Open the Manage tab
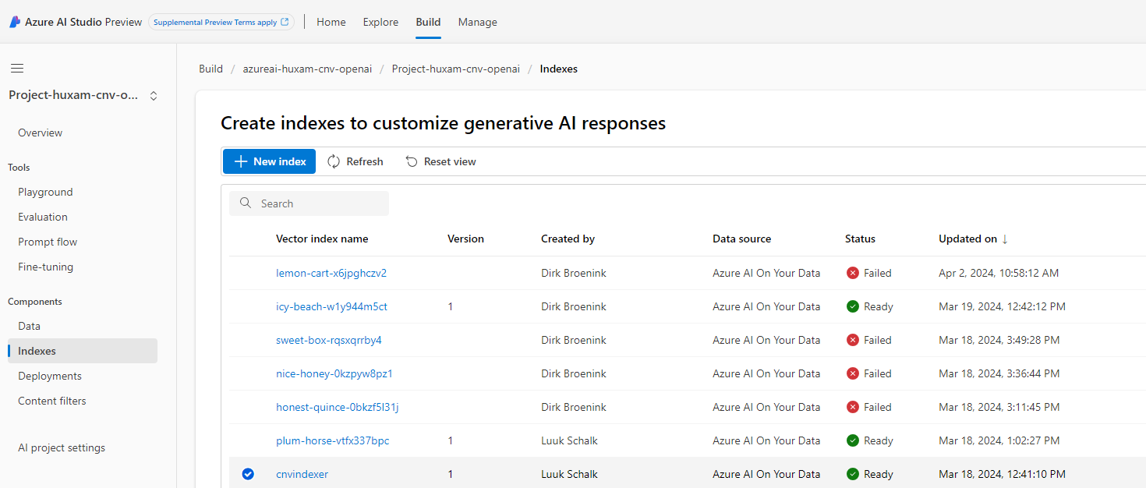Image resolution: width=1146 pixels, height=488 pixels. [x=477, y=22]
